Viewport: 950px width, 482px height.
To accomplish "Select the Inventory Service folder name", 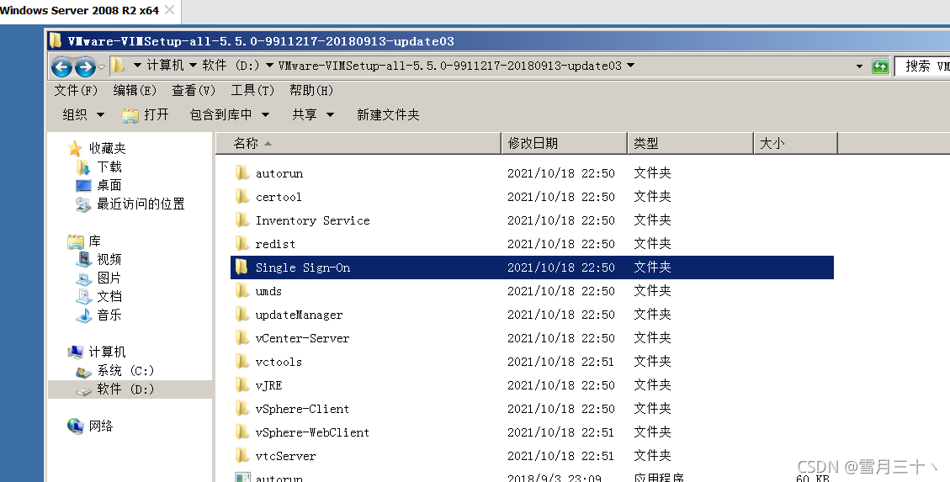I will tap(313, 220).
